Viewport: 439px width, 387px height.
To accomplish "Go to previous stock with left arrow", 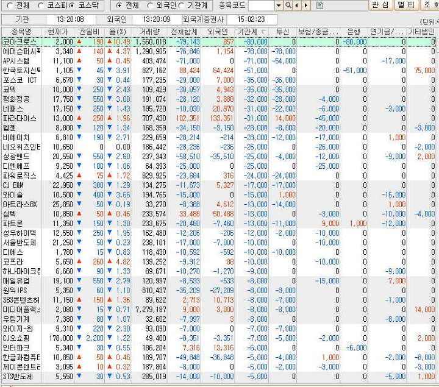I will [x=296, y=5].
